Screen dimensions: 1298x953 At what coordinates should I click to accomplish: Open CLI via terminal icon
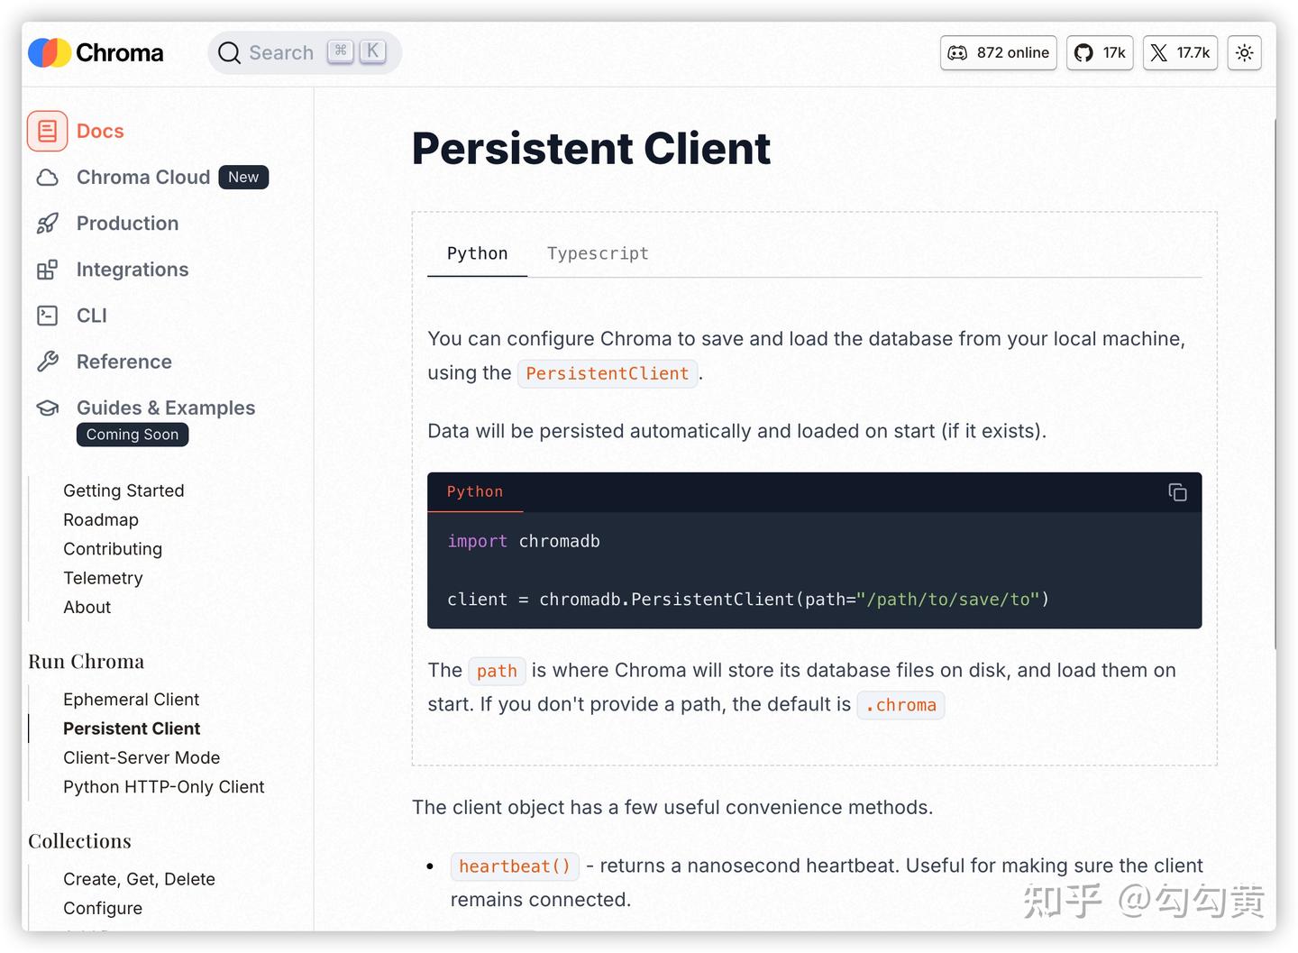click(x=48, y=316)
